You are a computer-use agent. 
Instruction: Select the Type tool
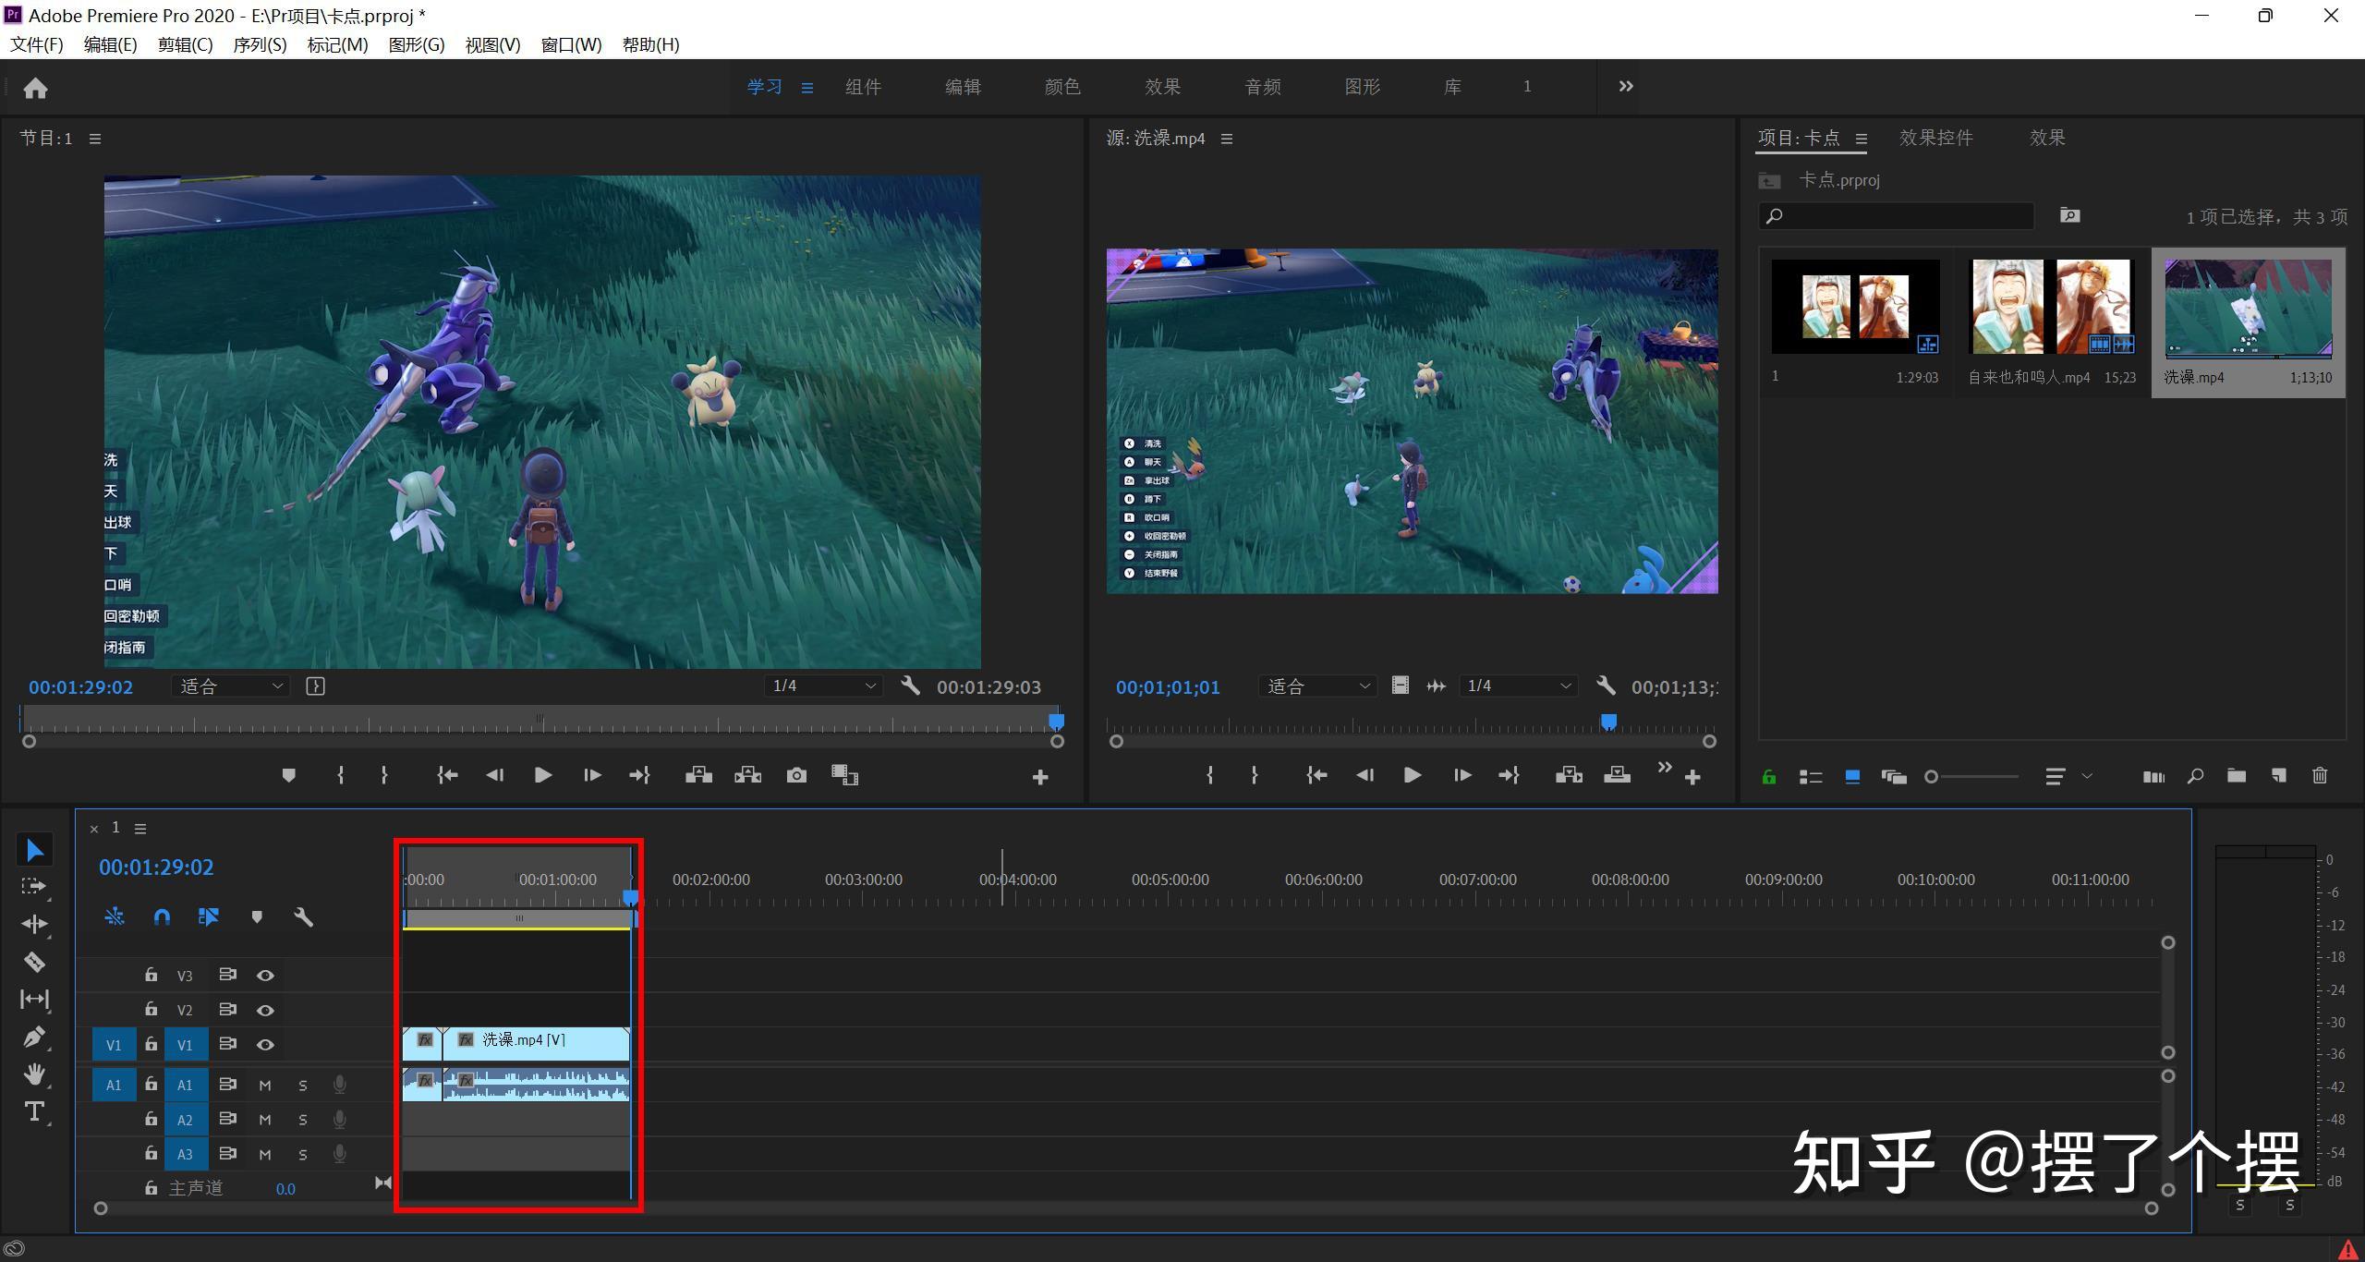coord(34,1111)
